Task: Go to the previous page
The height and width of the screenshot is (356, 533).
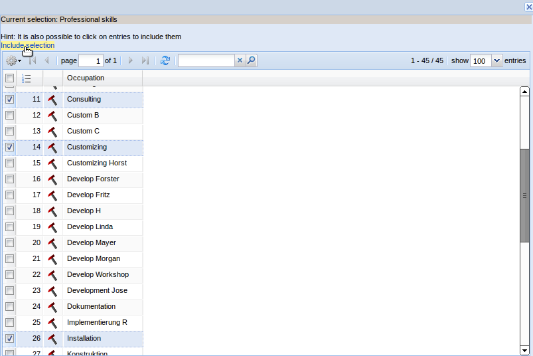Action: (46, 60)
